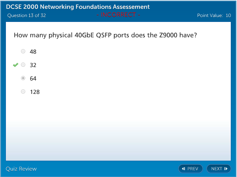Screen dimensions: 237x177
Task: Click the selected 64 radio button
Action: coord(23,78)
